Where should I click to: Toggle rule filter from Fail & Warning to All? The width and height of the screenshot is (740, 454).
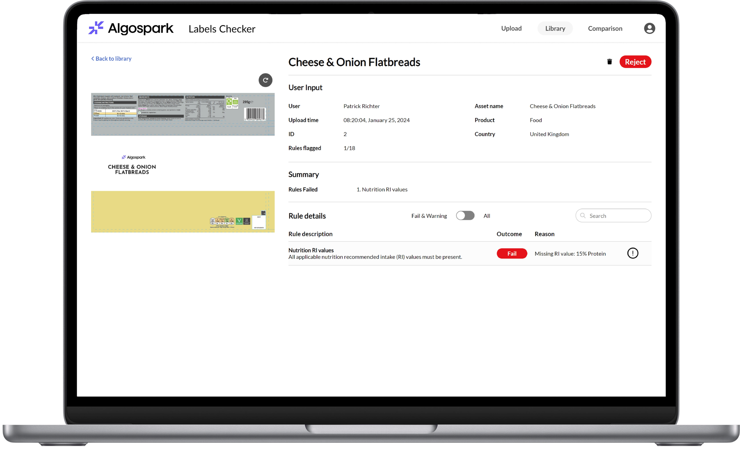tap(465, 215)
